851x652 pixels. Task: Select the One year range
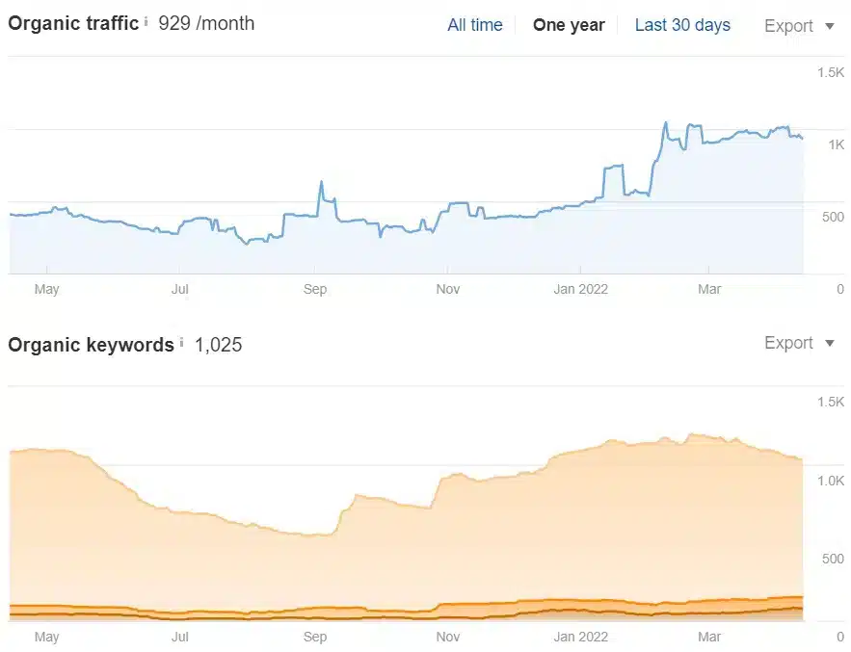click(x=569, y=25)
